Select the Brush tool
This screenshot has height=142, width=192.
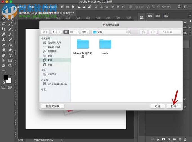[10, 34]
